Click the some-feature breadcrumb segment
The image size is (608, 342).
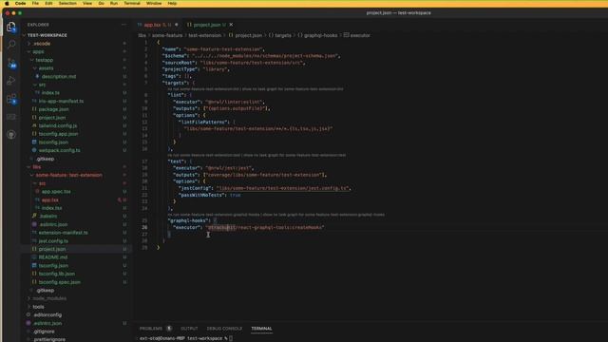coord(167,35)
